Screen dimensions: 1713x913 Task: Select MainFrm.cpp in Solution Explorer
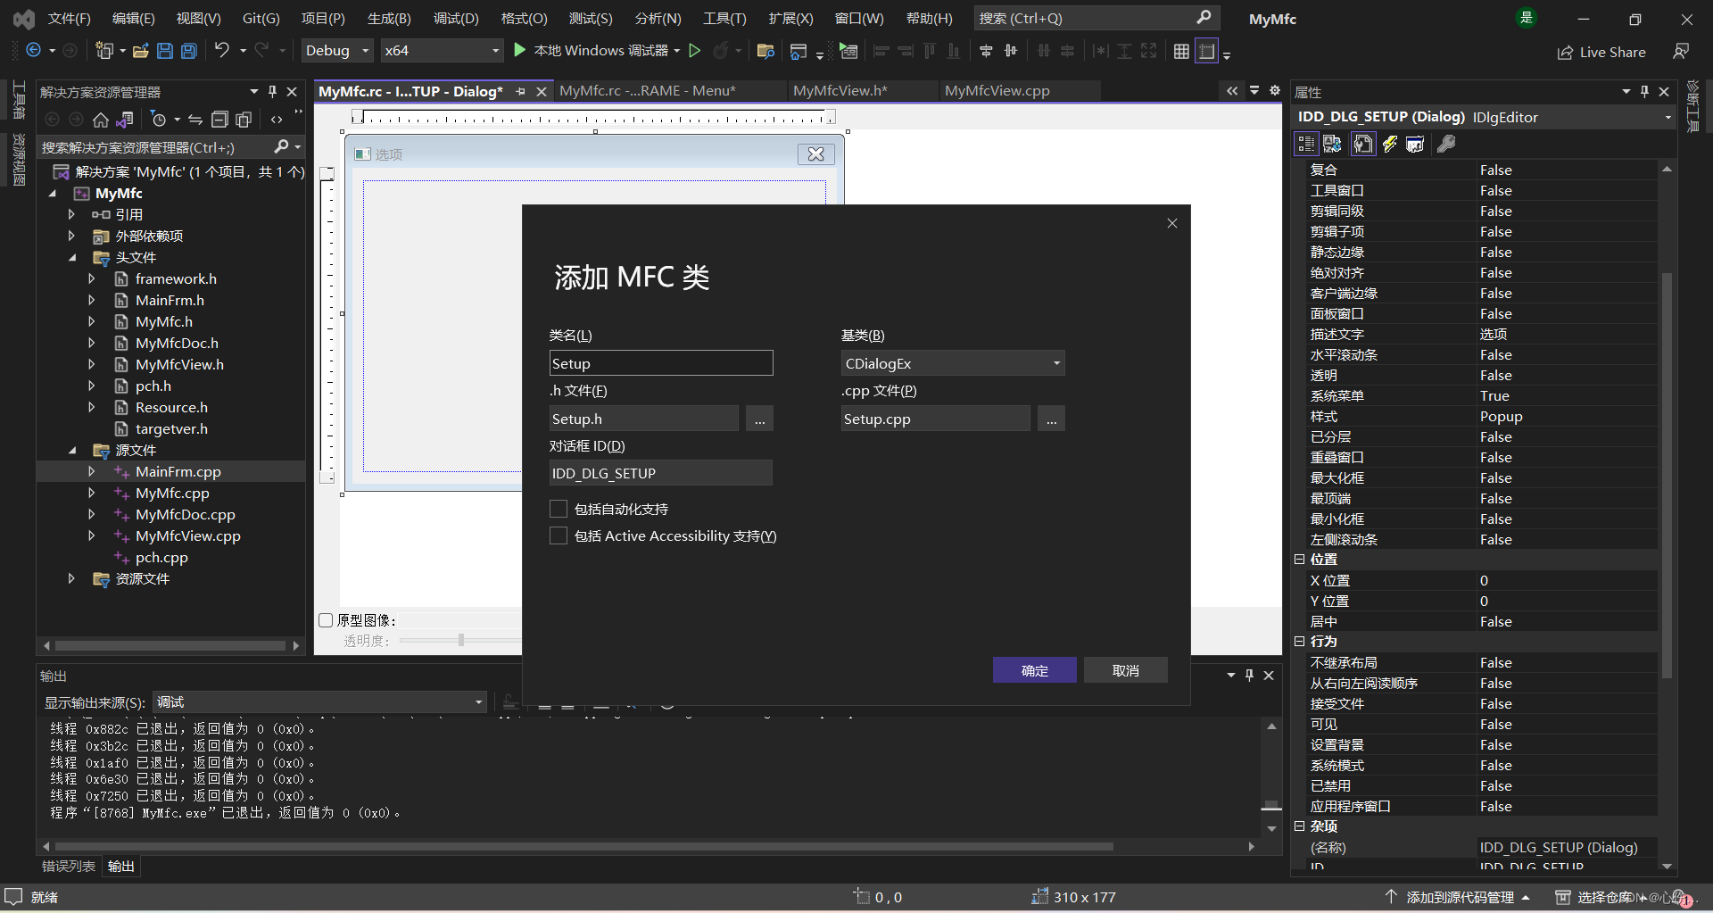pos(178,472)
